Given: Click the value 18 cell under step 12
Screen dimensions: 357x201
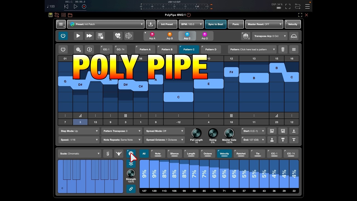Looking at the screenshot, I should coord(231,122).
